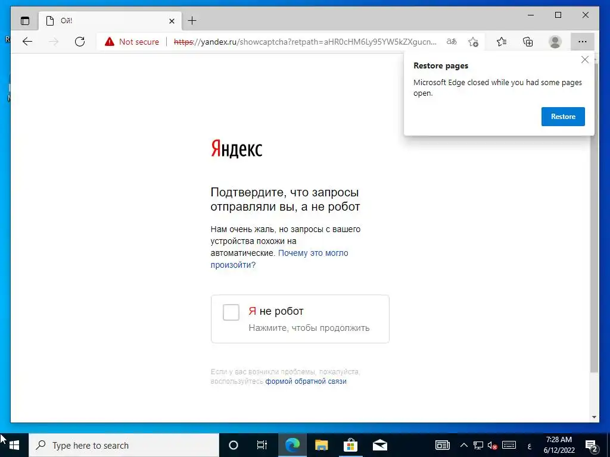The width and height of the screenshot is (610, 457).
Task: Click "Restore pages" popup title
Action: [441, 65]
